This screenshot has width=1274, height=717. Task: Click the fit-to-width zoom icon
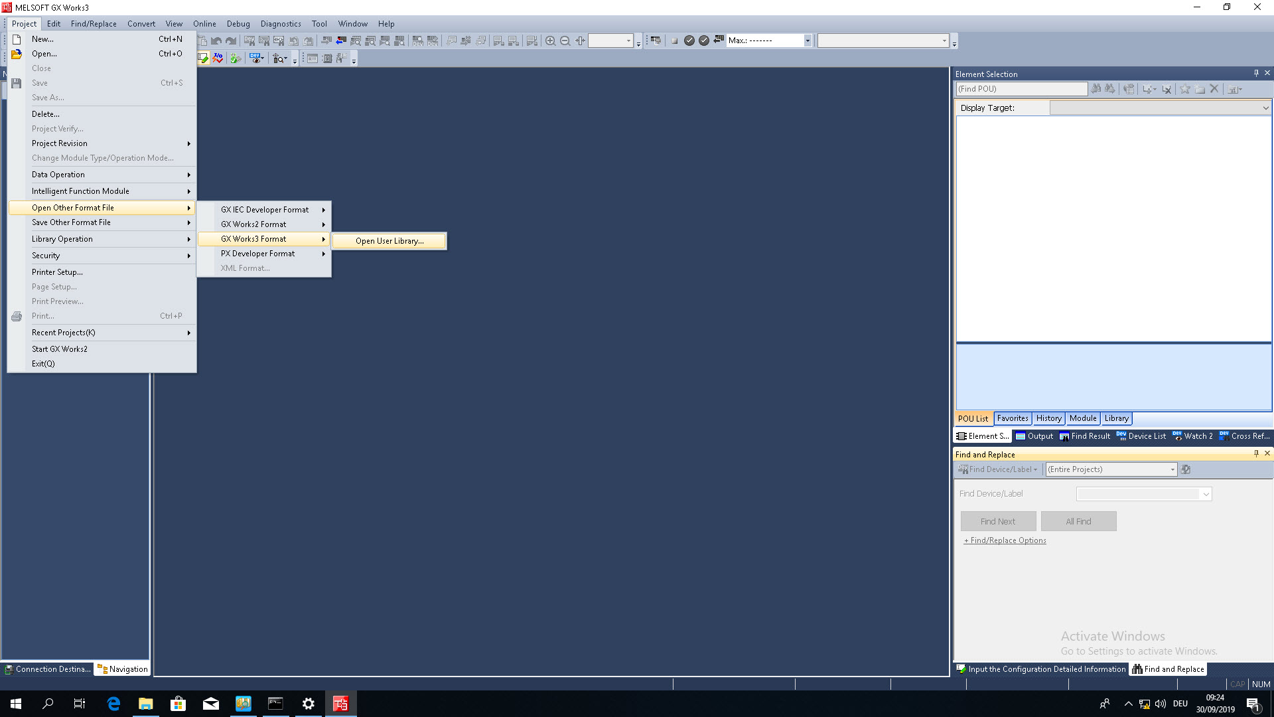tap(580, 40)
